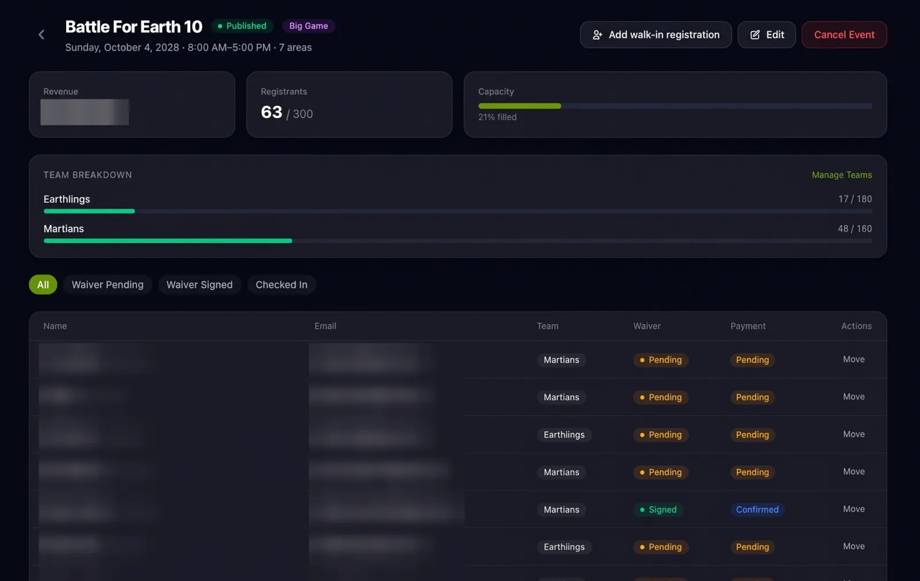Click the Add walk-in registration button
920x581 pixels.
click(x=655, y=35)
